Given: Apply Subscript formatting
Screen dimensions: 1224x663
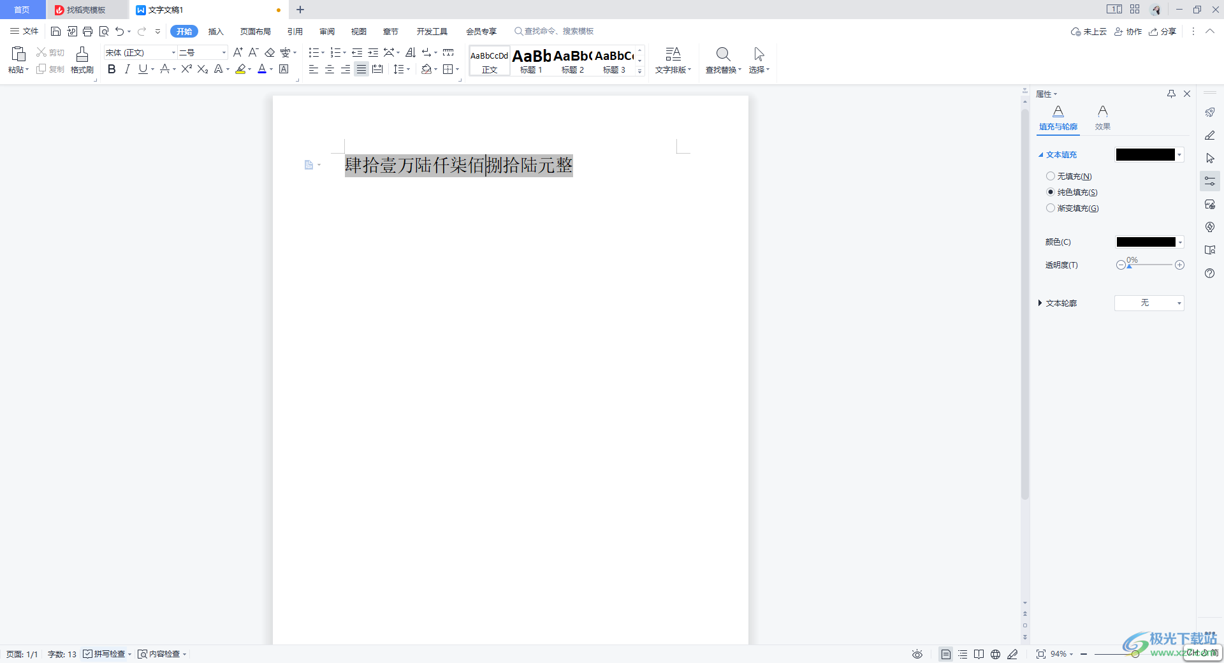Looking at the screenshot, I should tap(203, 69).
